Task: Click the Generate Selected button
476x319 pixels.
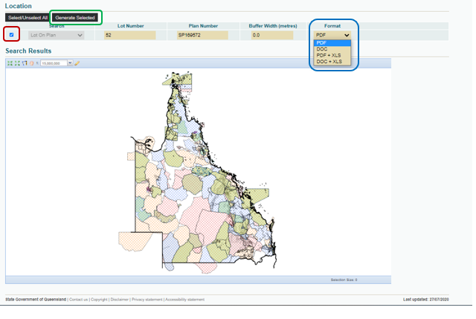Action: [x=75, y=18]
